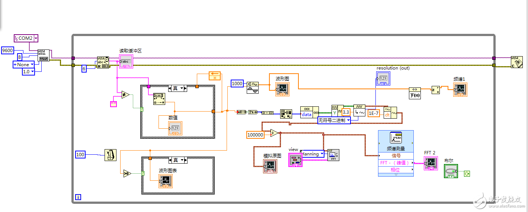Click the 100 wait time constant
This screenshot has height=212, width=528.
pyautogui.click(x=80, y=154)
